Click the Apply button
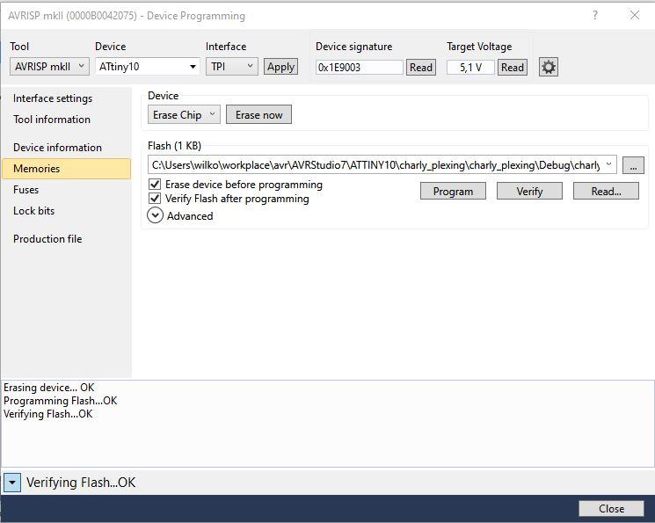The height and width of the screenshot is (523, 655). coord(280,67)
